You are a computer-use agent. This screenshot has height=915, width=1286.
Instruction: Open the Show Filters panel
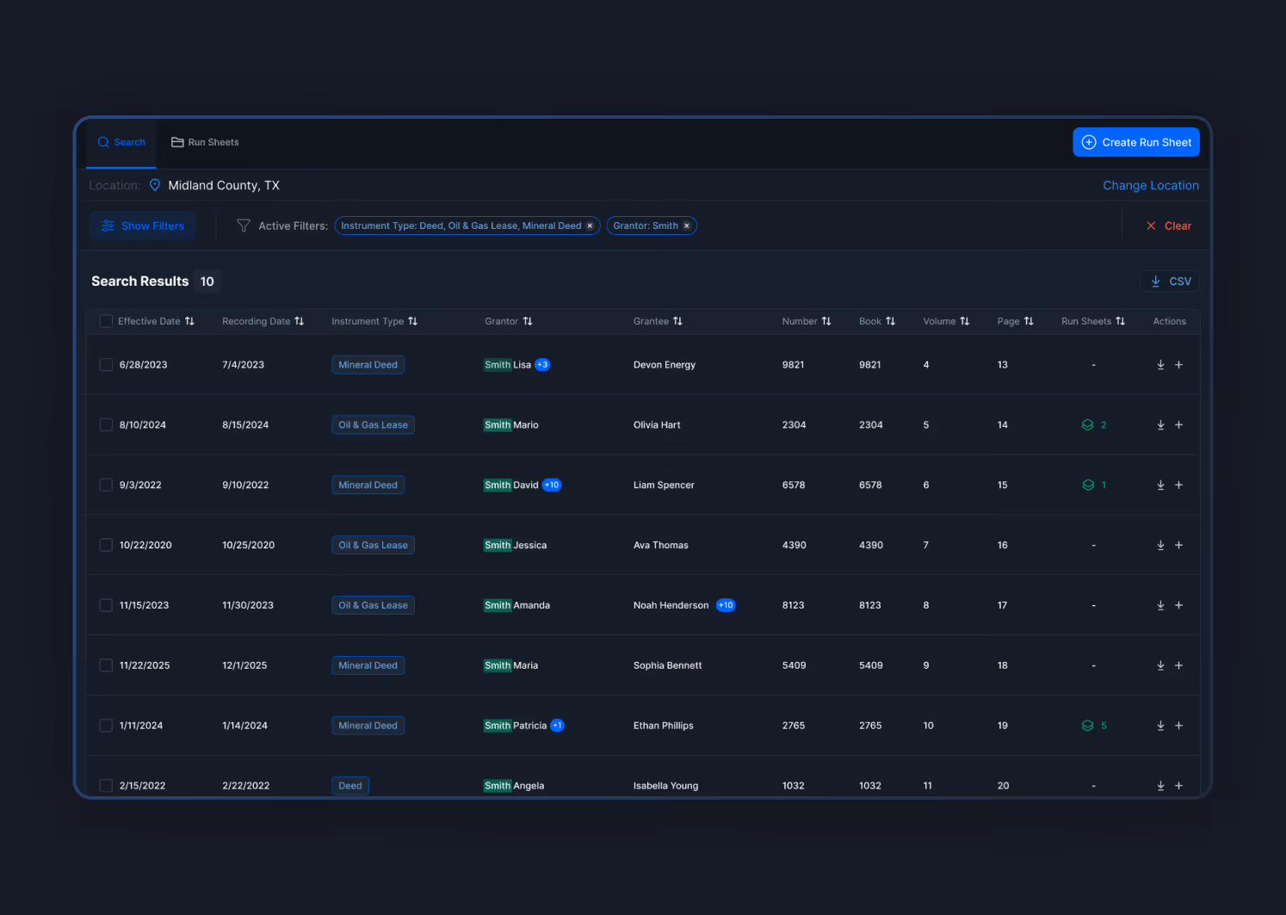[143, 226]
